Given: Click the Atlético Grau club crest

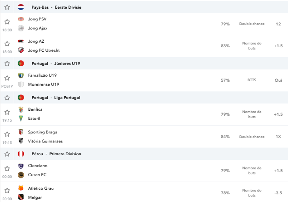Looking at the screenshot, I should [21, 188].
